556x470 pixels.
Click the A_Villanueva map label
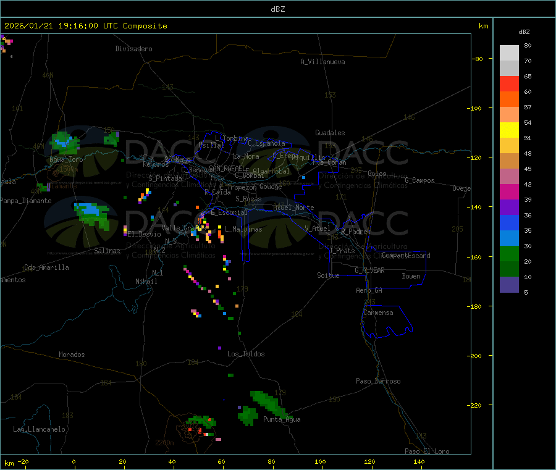[322, 62]
